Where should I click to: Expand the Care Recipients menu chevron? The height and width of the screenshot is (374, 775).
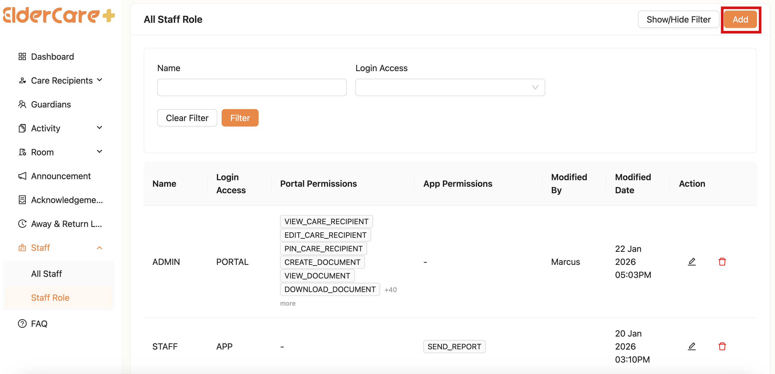click(100, 80)
